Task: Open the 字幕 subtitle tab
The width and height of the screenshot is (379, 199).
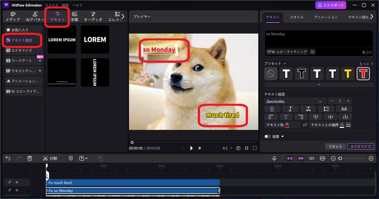Action: click(74, 17)
